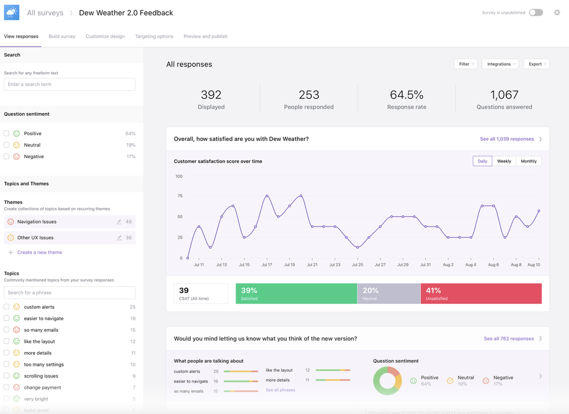This screenshot has width=569, height=414.
Task: Open the Export dropdown
Action: pos(537,64)
